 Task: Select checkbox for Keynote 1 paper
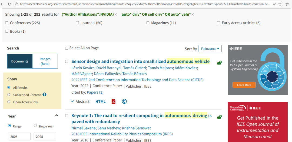[x=67, y=116]
